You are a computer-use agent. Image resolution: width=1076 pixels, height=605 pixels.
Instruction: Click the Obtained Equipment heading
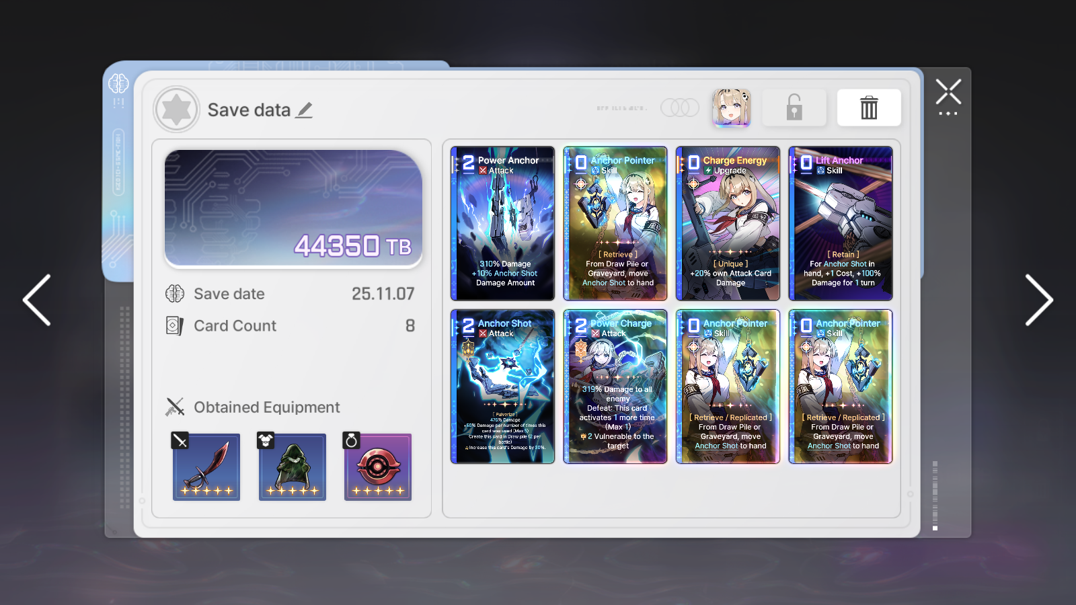pyautogui.click(x=267, y=407)
